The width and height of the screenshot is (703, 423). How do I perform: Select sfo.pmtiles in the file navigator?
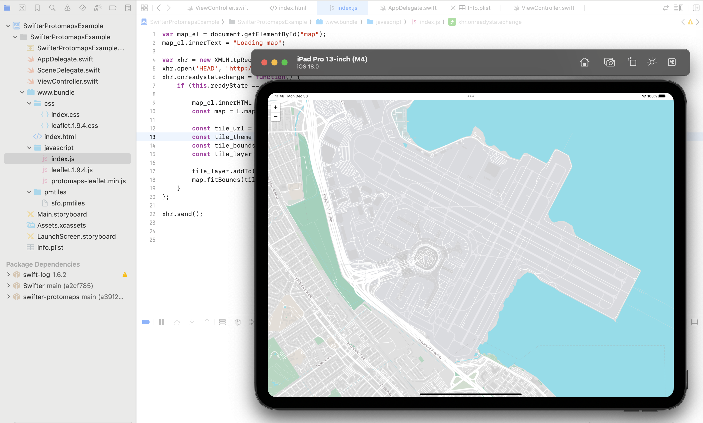(68, 203)
